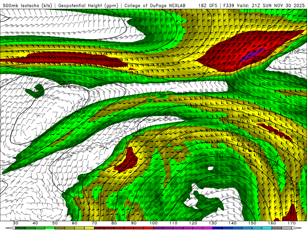
Task: Click the '70' value on the color scale
Action: tap(94, 223)
